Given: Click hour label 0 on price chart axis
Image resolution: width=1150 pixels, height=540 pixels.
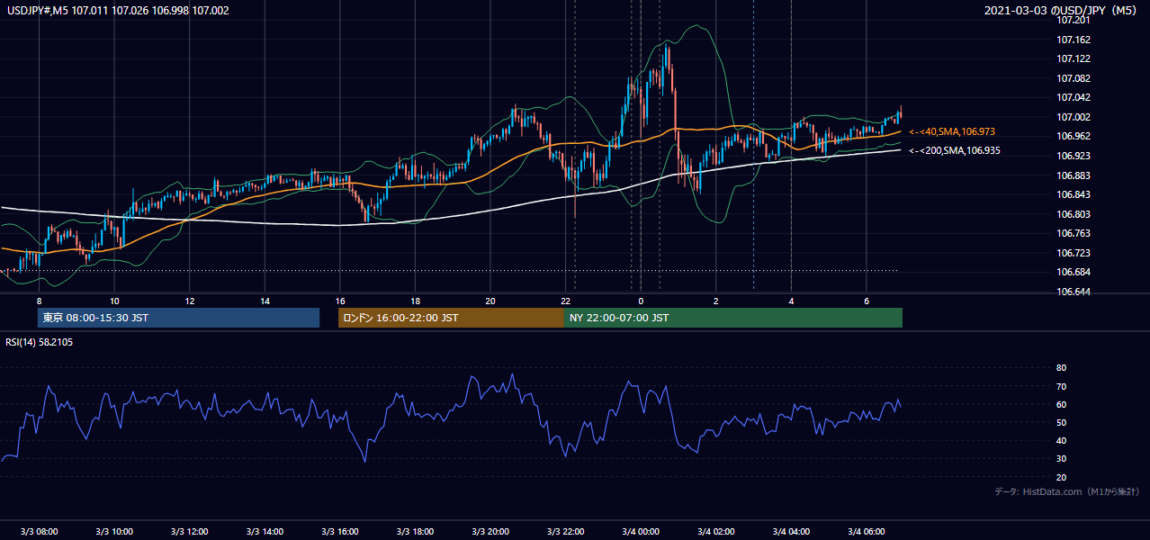Looking at the screenshot, I should tap(641, 301).
